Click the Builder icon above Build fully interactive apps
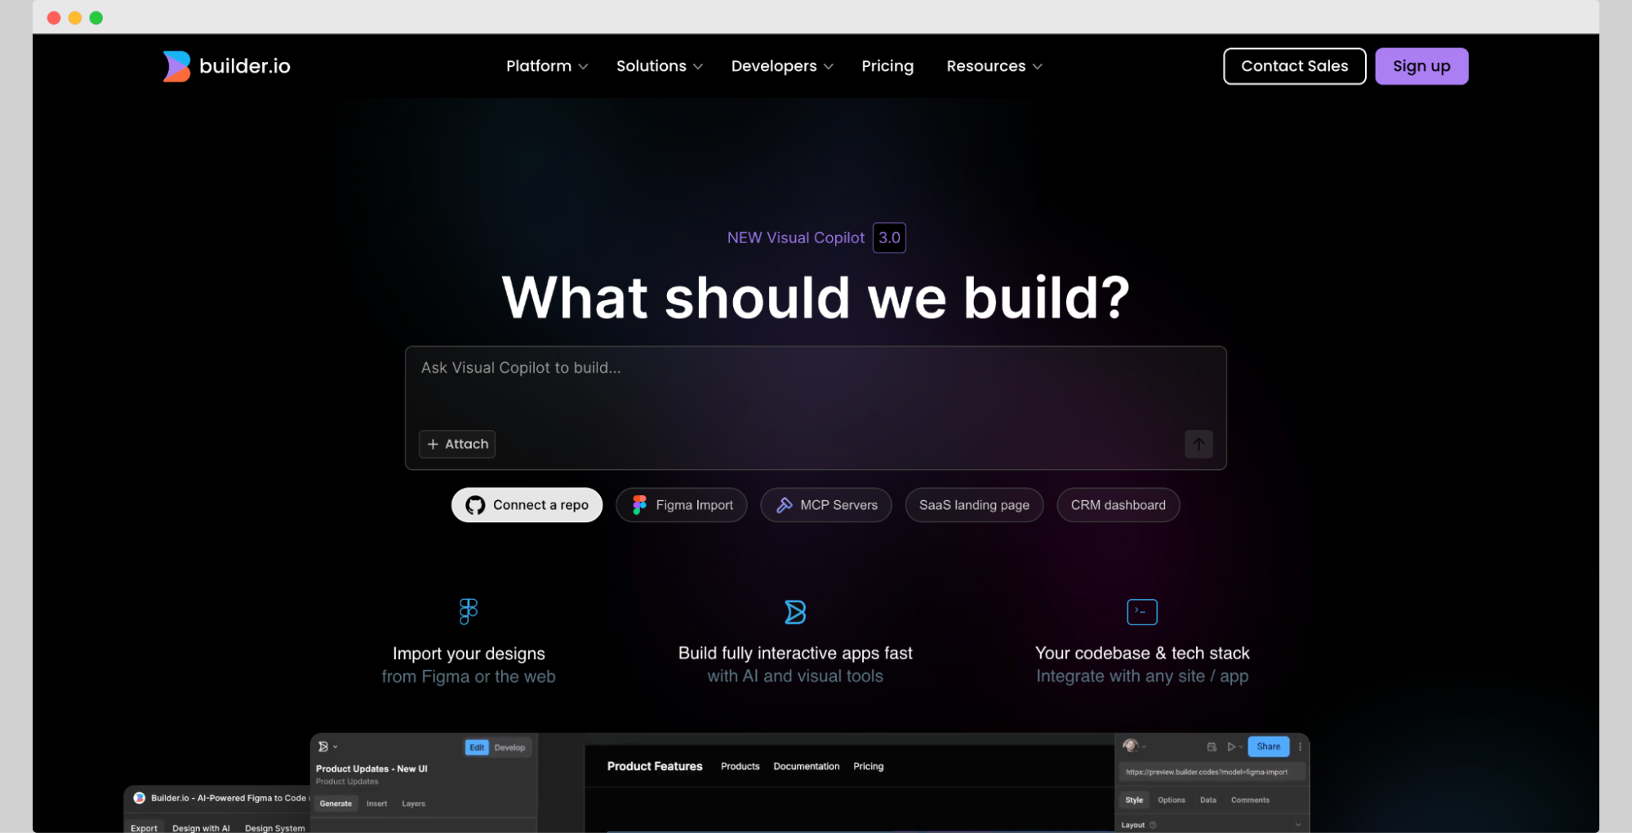This screenshot has width=1632, height=833. [x=795, y=612]
